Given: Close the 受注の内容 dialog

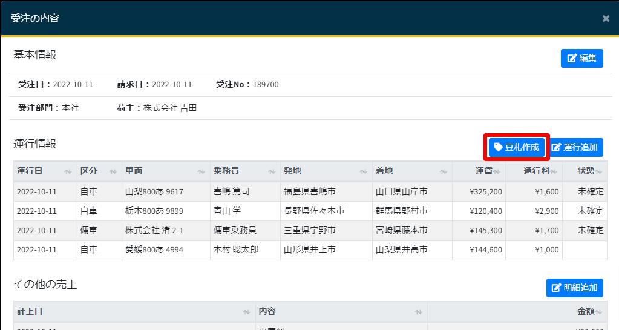Looking at the screenshot, I should coord(606,18).
